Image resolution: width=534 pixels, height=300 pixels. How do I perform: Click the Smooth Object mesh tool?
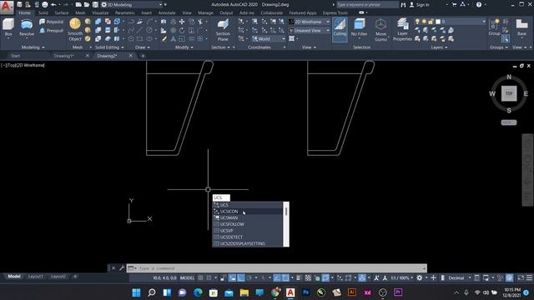(x=75, y=29)
